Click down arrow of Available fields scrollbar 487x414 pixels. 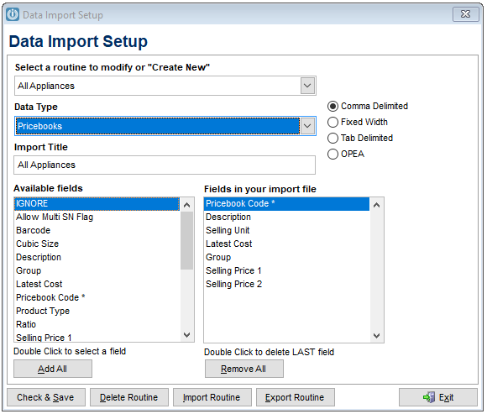tap(186, 335)
